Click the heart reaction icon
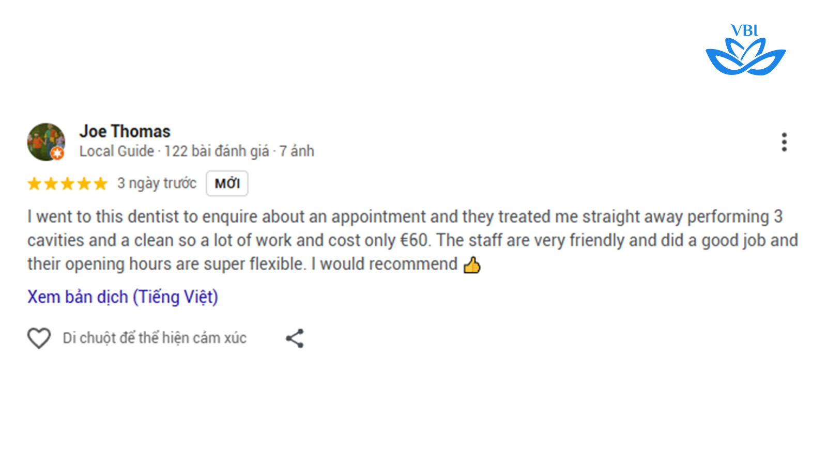 tap(39, 338)
